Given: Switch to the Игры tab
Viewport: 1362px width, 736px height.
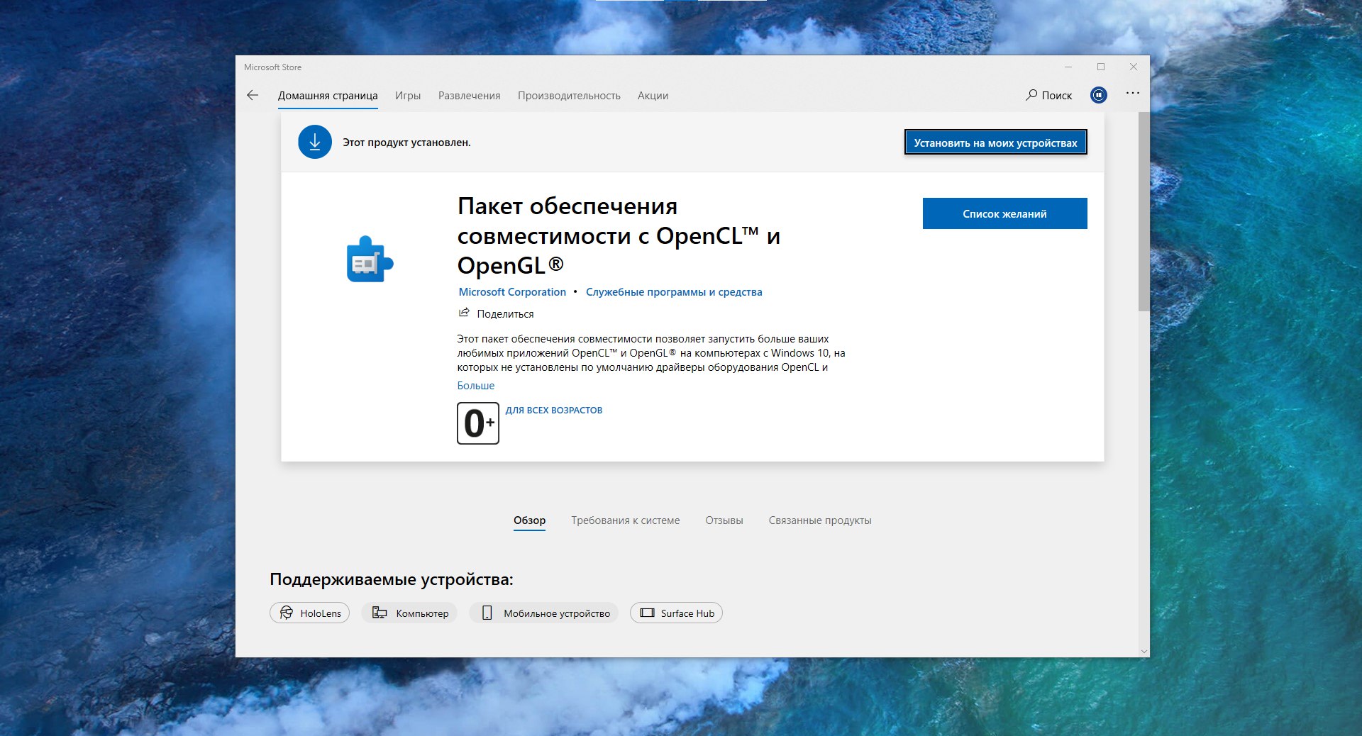Looking at the screenshot, I should pyautogui.click(x=408, y=96).
